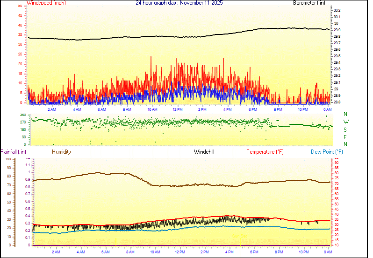Click 4 PM on the bottom temperature graph axis
373x258 pixels.
click(230, 252)
